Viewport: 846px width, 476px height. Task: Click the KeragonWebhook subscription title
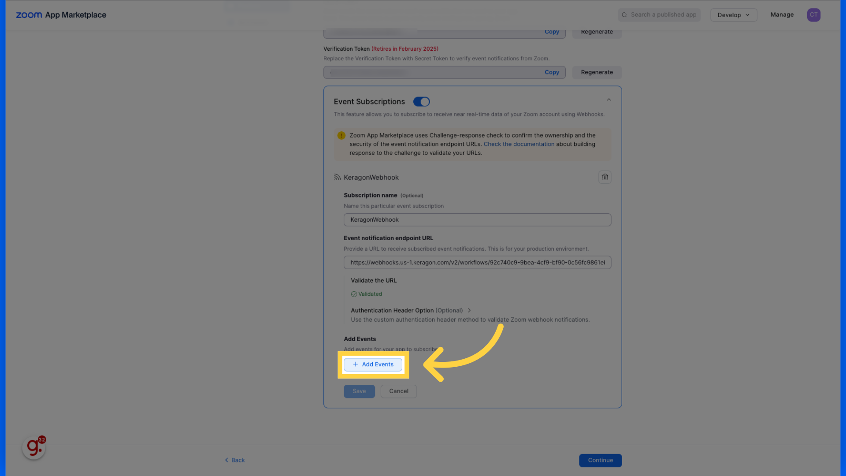[371, 177]
